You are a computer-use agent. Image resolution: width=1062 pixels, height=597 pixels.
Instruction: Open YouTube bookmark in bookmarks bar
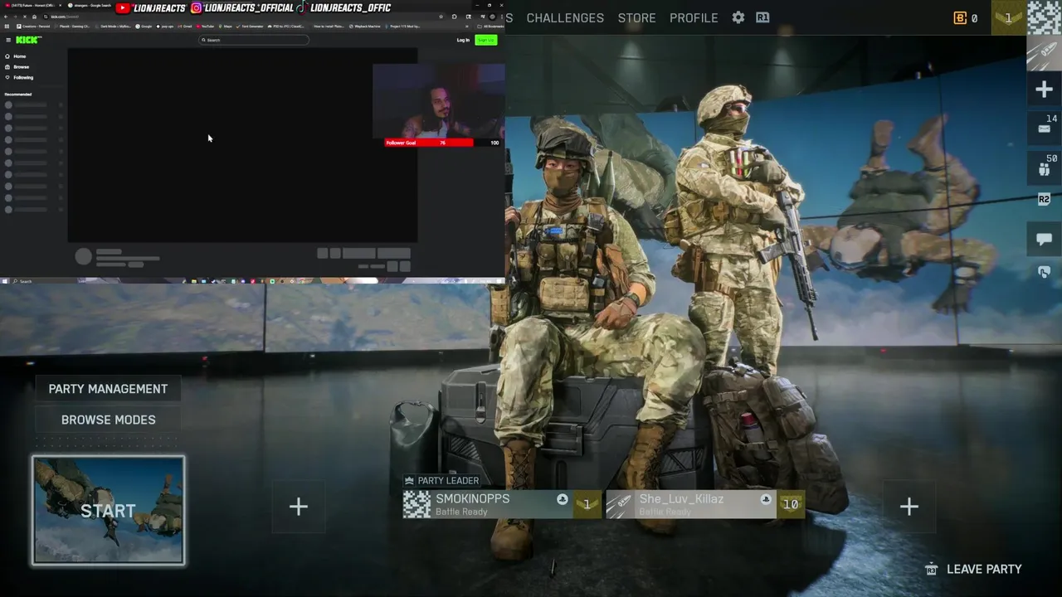(207, 27)
